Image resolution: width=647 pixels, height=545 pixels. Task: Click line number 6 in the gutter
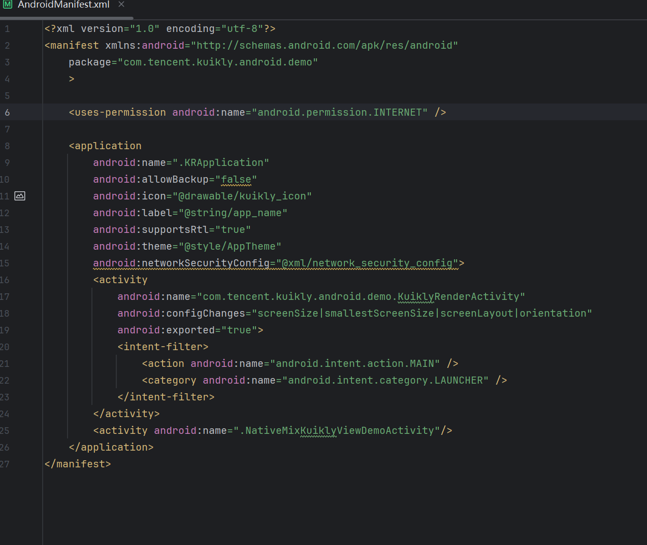point(7,113)
